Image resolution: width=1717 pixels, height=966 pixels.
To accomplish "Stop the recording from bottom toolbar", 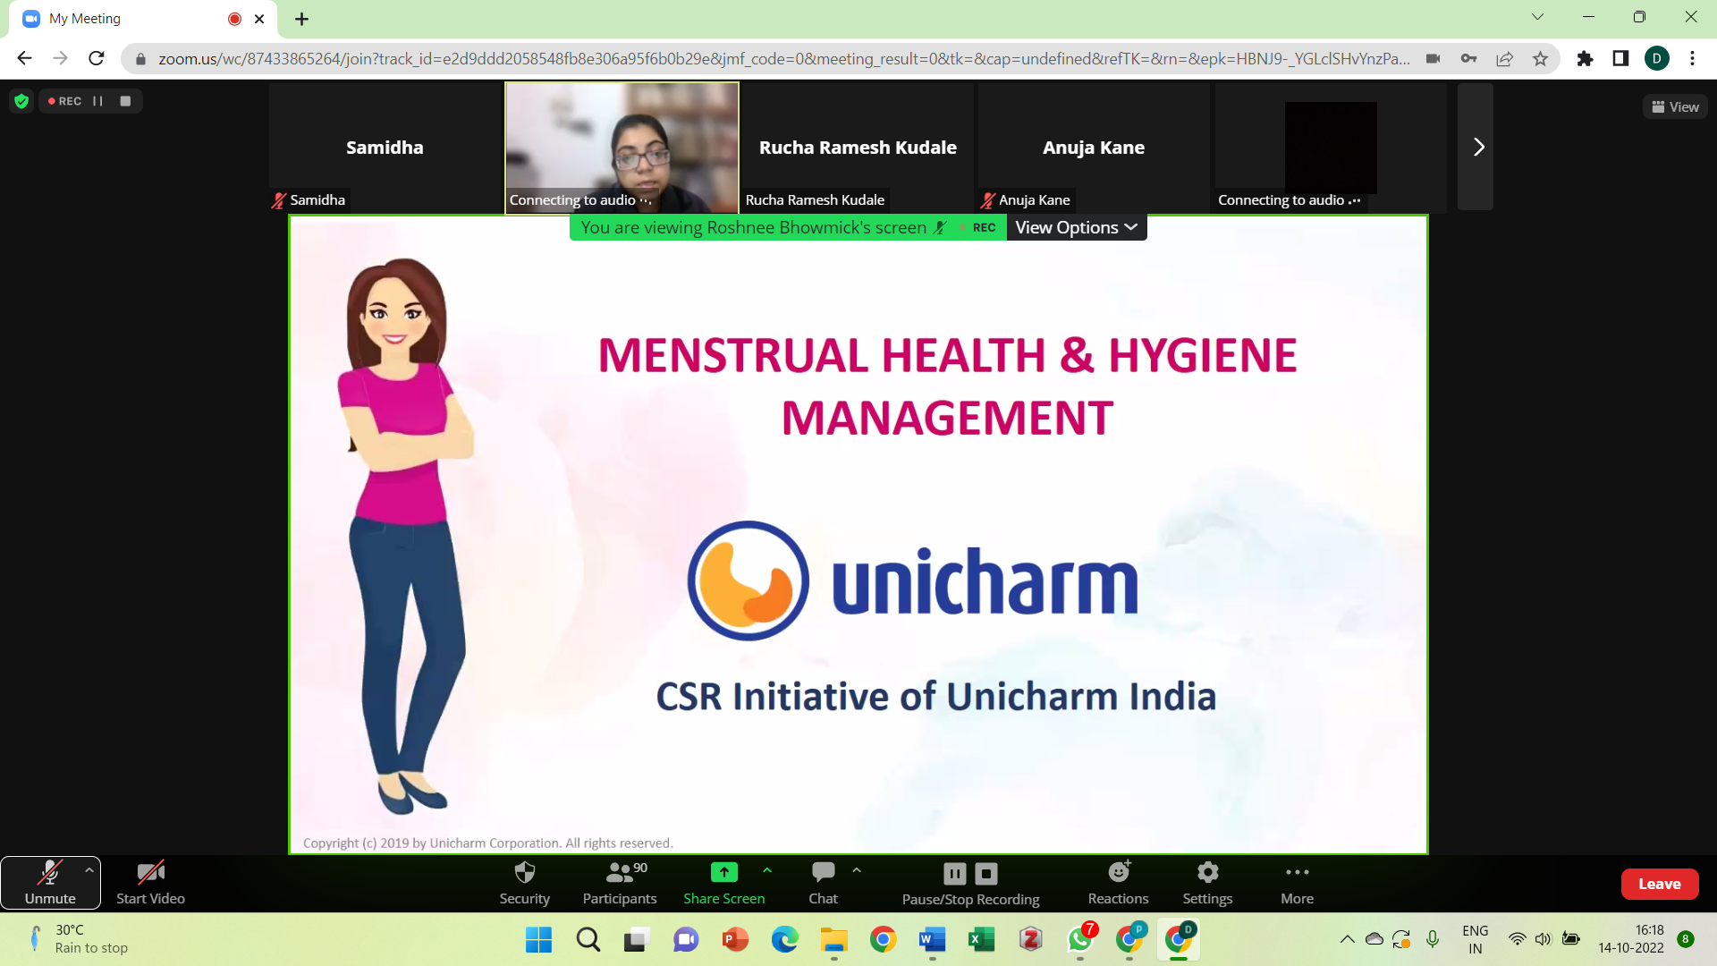I will 986,873.
